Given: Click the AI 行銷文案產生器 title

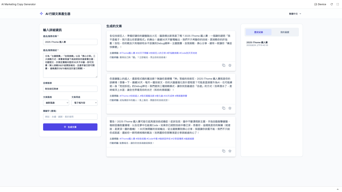Looking at the screenshot, I should pos(58,14).
